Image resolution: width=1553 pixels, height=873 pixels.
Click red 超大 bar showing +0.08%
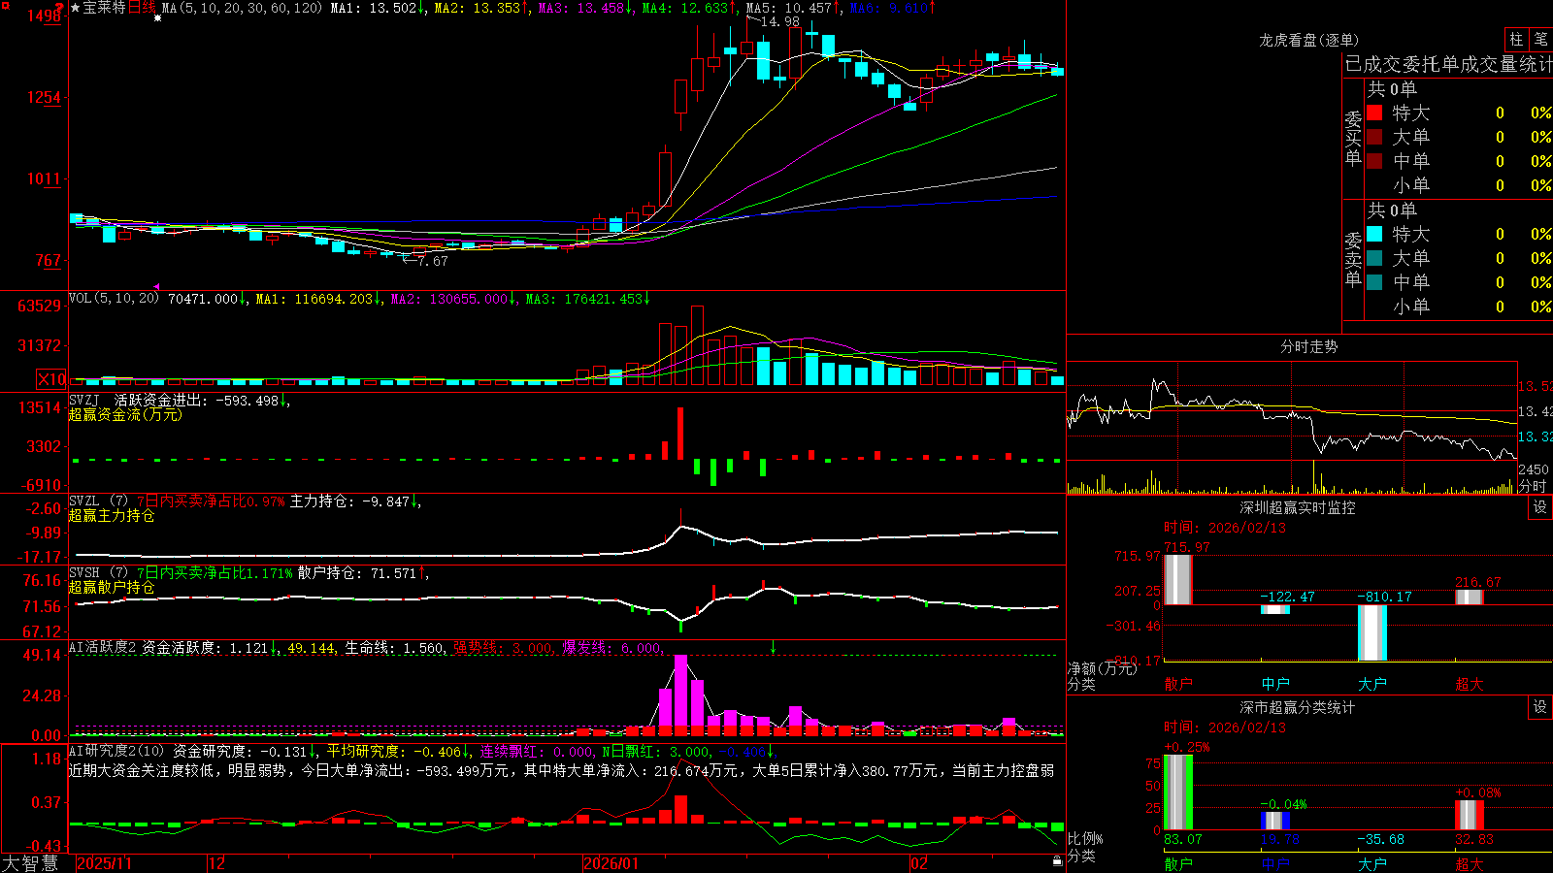coord(1470,815)
